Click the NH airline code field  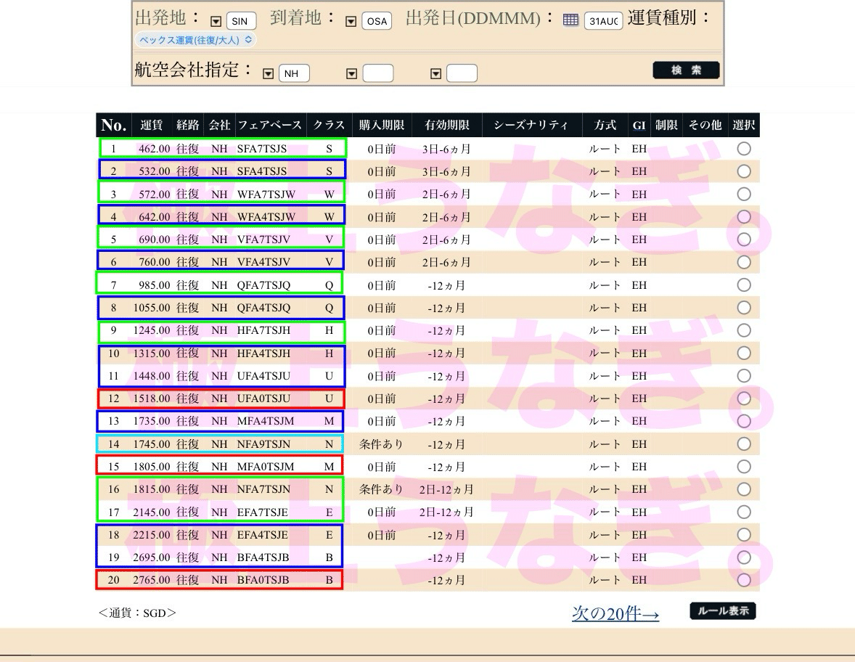click(294, 73)
